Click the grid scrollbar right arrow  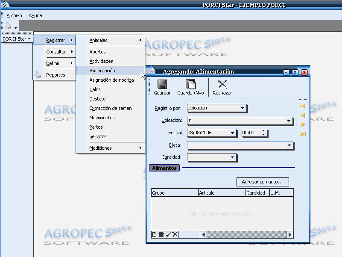(289, 234)
